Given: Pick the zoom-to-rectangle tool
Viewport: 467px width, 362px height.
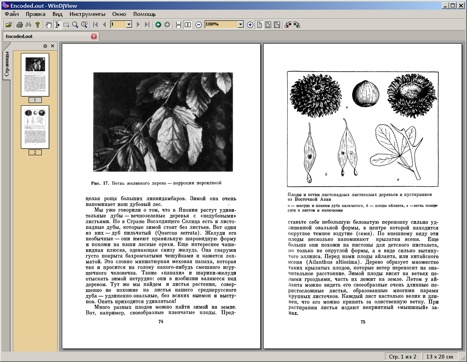Looking at the screenshot, I should [x=84, y=25].
